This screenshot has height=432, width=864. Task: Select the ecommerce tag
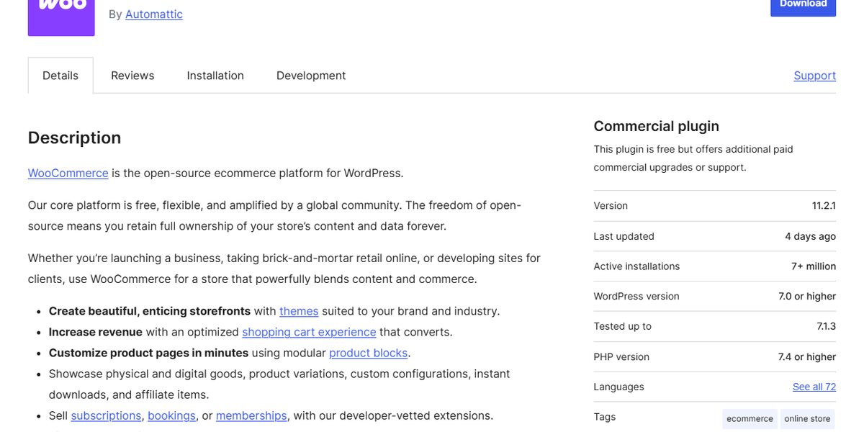point(750,418)
